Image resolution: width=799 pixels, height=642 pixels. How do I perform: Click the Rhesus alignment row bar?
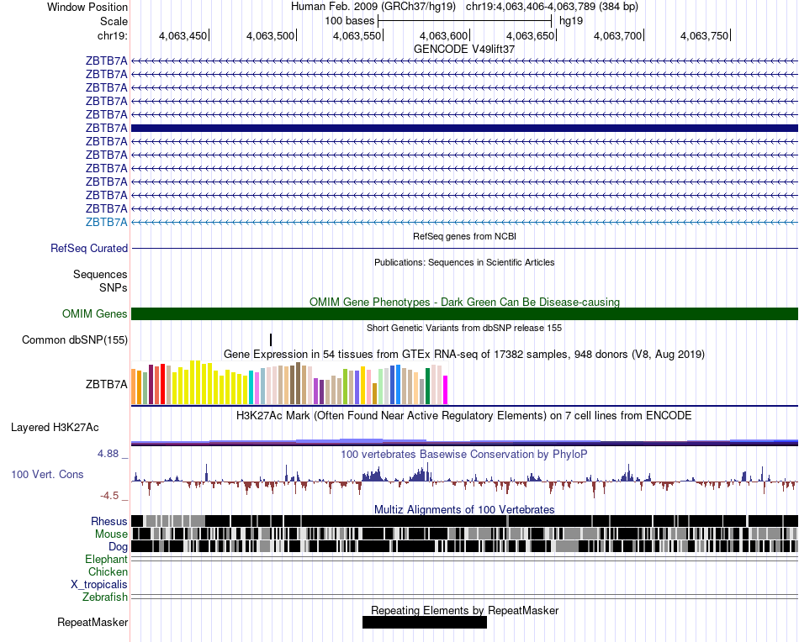click(x=465, y=521)
